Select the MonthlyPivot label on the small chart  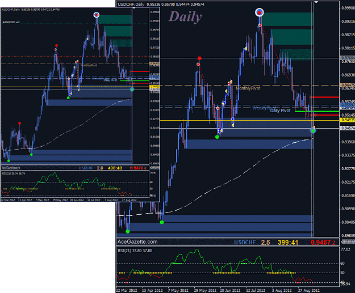click(89, 65)
